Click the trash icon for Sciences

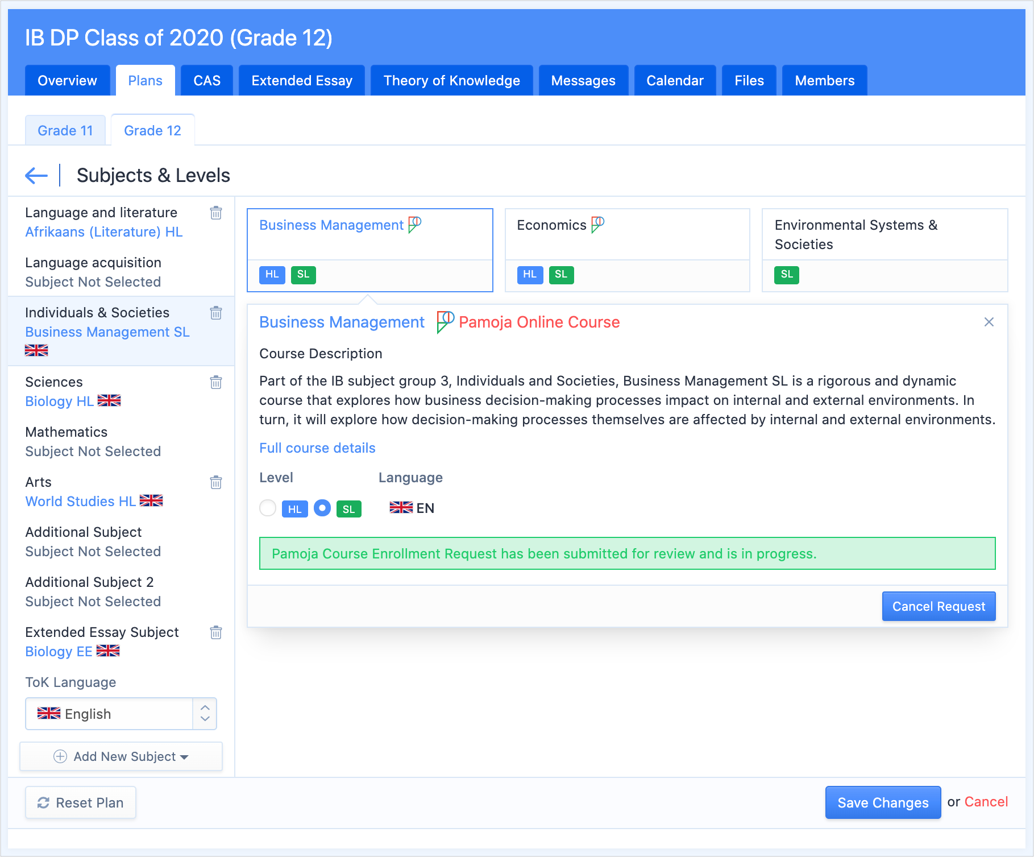[216, 382]
